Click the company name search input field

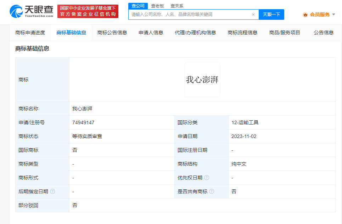click(190, 15)
